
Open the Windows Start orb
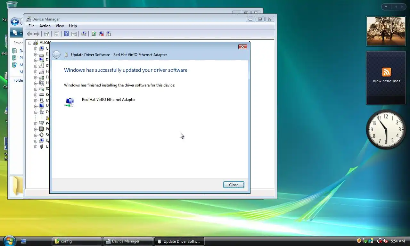(x=9, y=241)
